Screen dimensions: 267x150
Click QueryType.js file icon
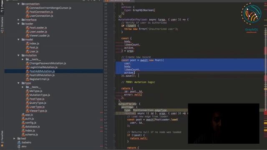click(x=27, y=103)
